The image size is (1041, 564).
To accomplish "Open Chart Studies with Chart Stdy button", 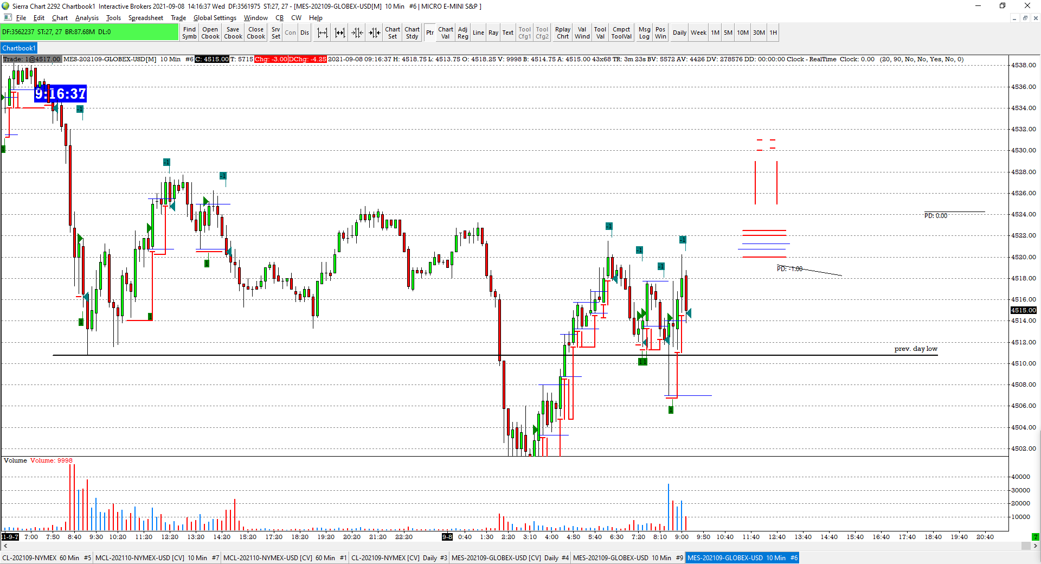I will pyautogui.click(x=412, y=33).
